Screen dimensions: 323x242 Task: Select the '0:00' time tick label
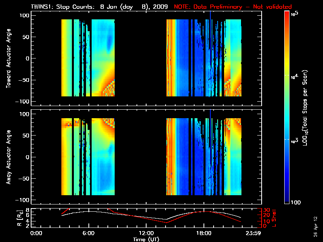(x=36, y=233)
